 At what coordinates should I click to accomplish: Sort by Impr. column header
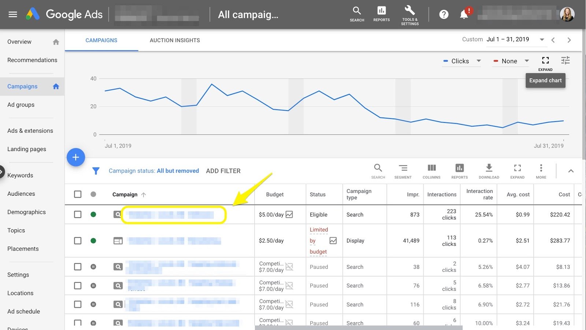[413, 194]
